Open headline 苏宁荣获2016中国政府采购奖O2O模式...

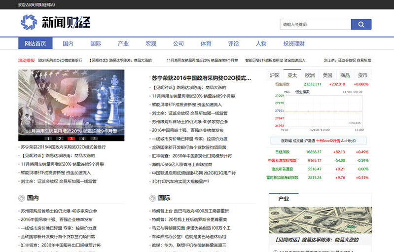click(x=201, y=78)
